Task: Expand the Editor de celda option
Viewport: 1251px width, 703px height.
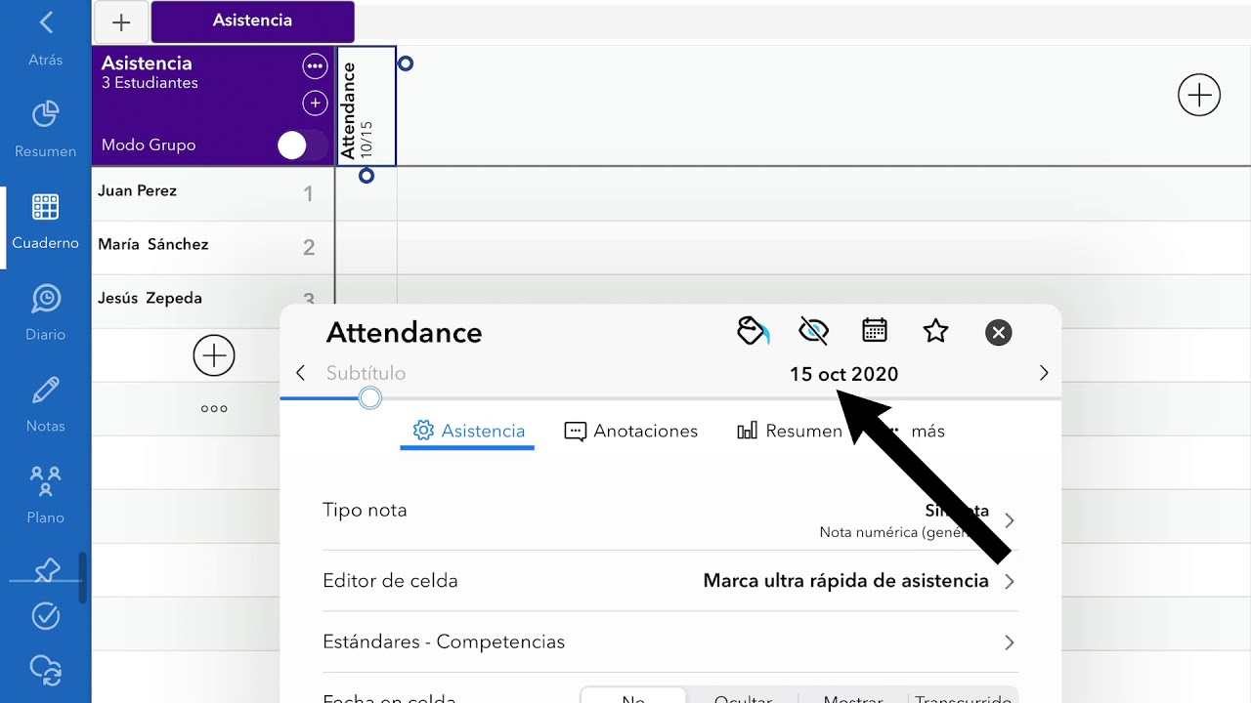Action: point(670,581)
